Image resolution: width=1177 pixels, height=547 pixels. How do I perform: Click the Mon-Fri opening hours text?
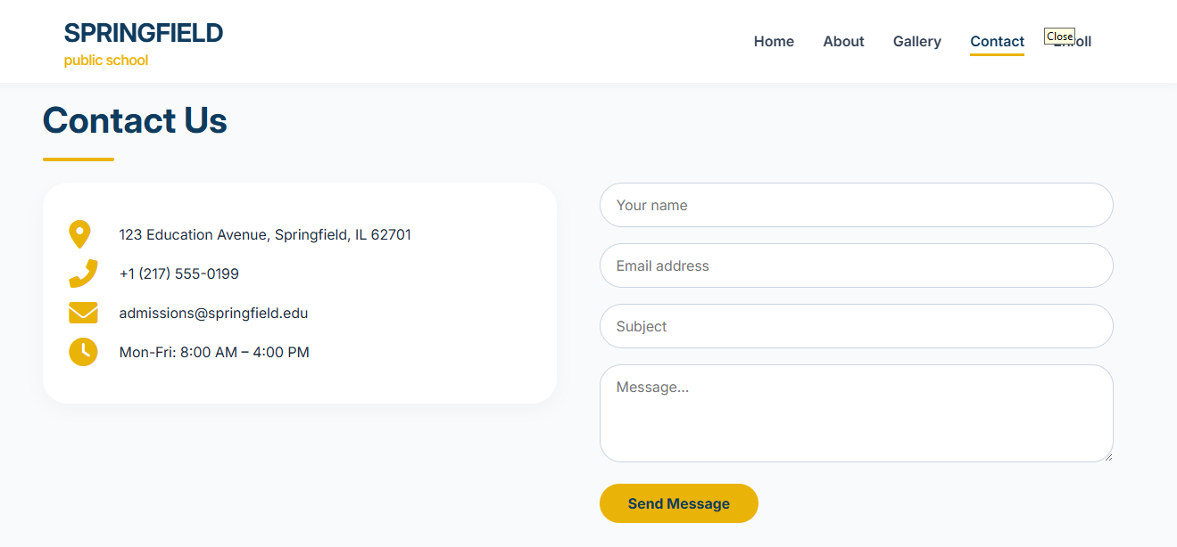(214, 353)
